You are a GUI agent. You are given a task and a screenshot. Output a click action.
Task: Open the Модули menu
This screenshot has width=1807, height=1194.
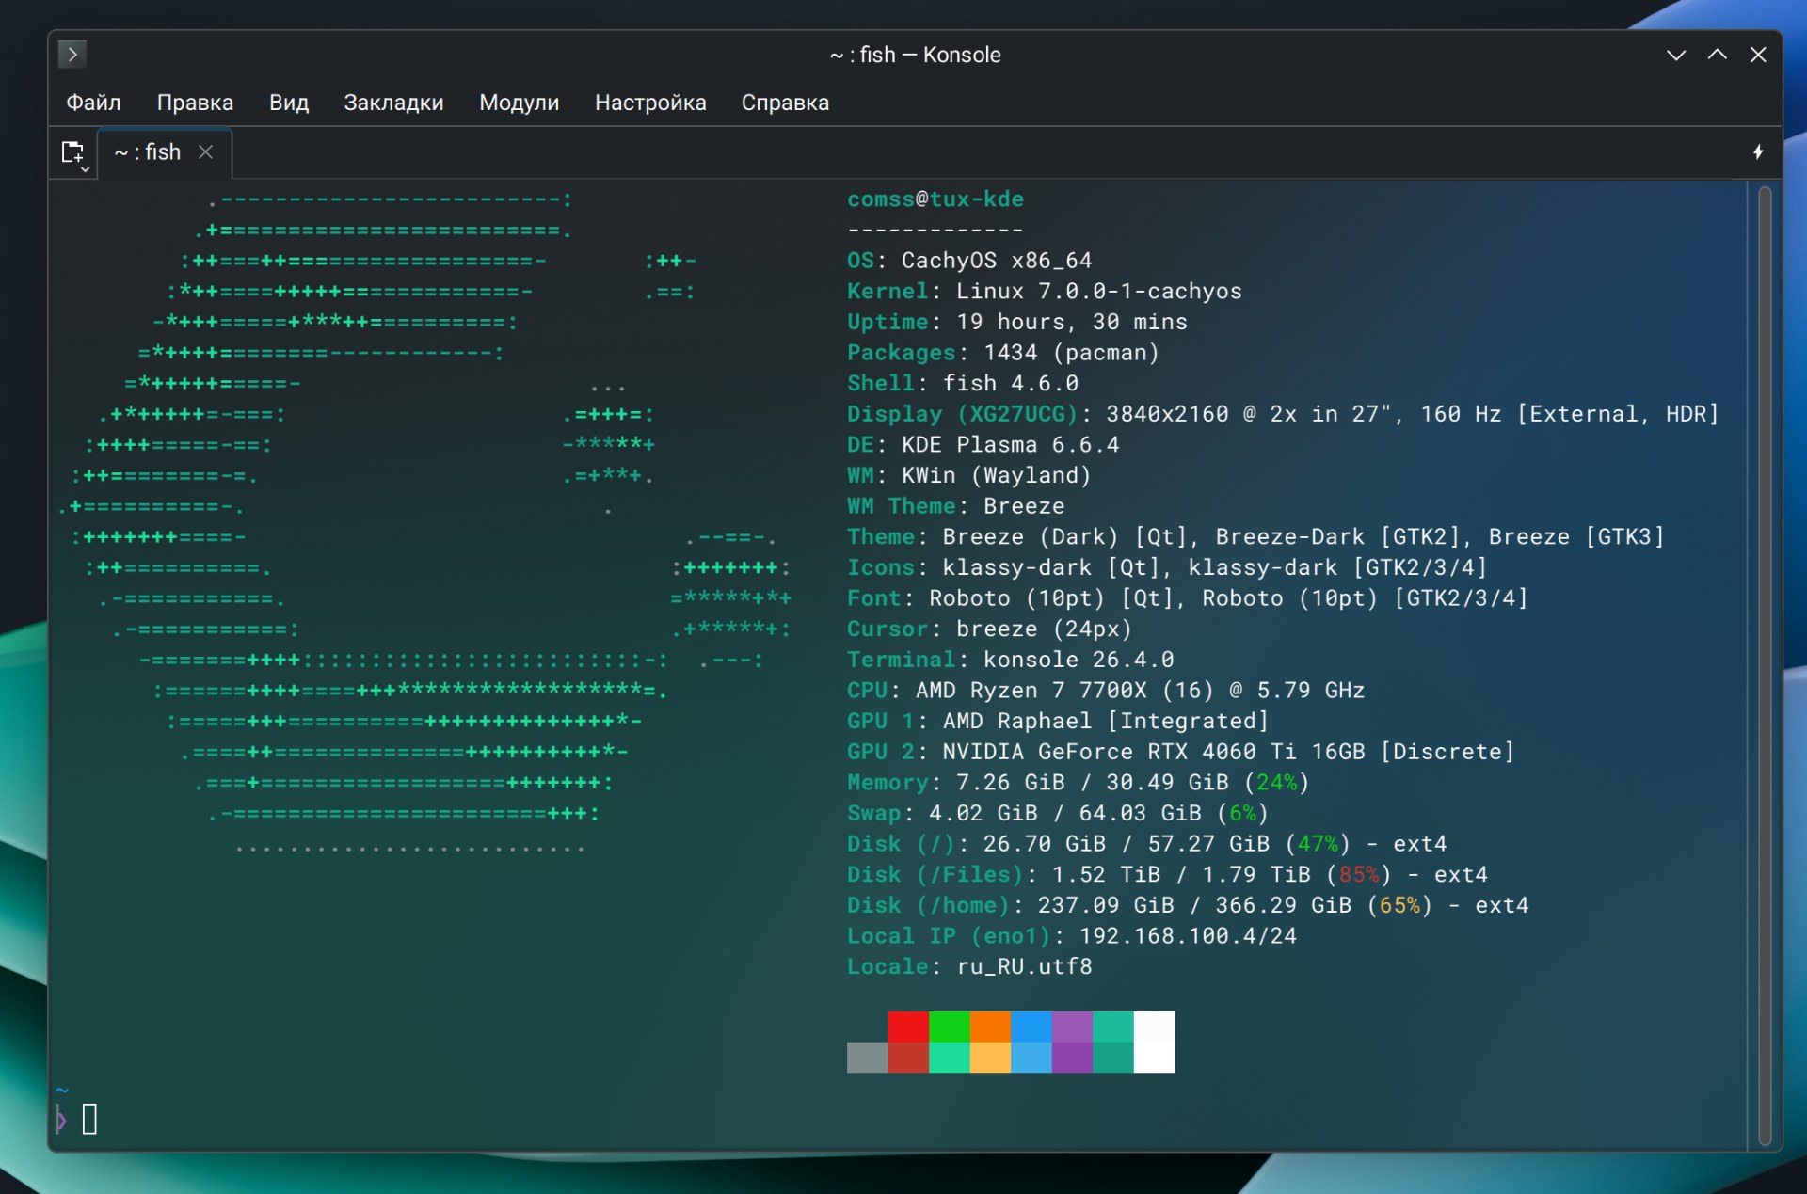[x=519, y=103]
